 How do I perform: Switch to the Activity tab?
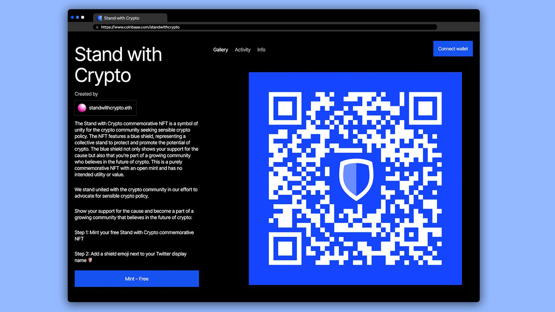pyautogui.click(x=243, y=50)
